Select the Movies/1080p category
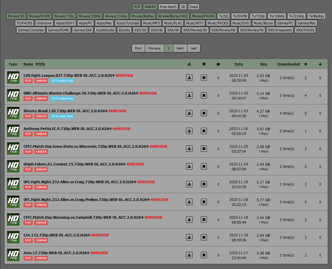Screen dimensions: 332x269 coord(90,16)
